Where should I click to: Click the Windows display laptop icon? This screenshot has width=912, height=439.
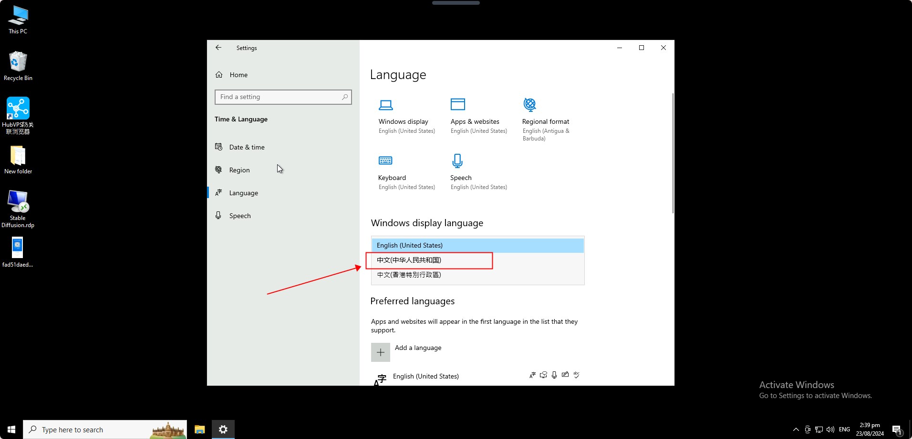tap(385, 105)
